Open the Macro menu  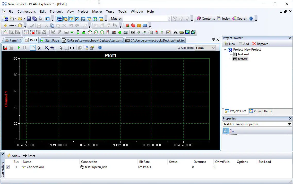[x=97, y=12]
